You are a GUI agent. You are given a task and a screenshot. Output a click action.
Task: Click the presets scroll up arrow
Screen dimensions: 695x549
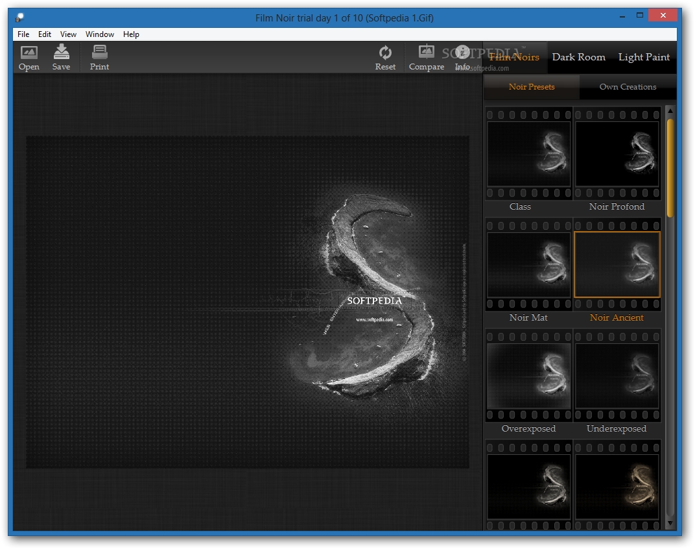(670, 110)
